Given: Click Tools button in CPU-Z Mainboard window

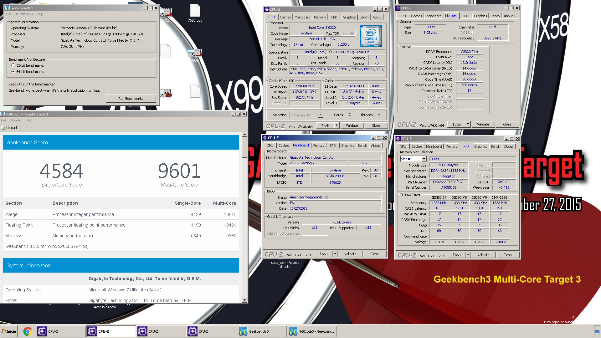Looking at the screenshot, I should (324, 254).
